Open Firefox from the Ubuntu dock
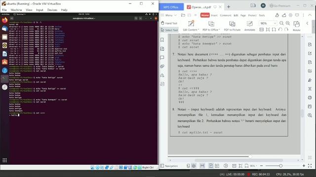Image resolution: width=316 pixels, height=177 pixels. tap(4, 20)
